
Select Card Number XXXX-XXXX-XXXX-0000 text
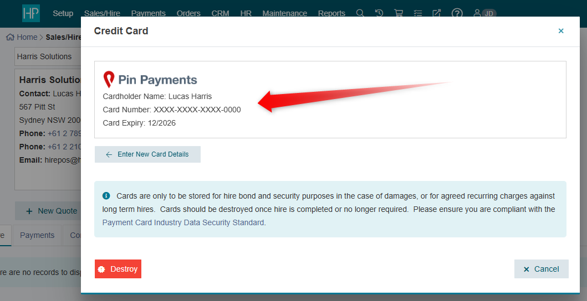click(x=172, y=110)
